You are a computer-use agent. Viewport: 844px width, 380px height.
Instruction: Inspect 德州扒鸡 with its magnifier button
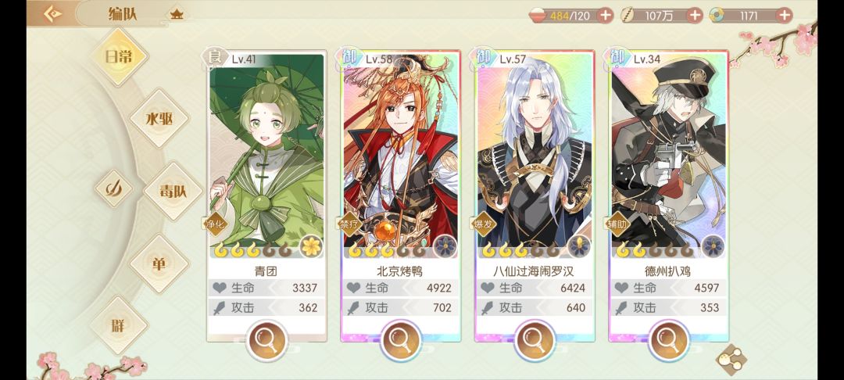click(x=668, y=341)
